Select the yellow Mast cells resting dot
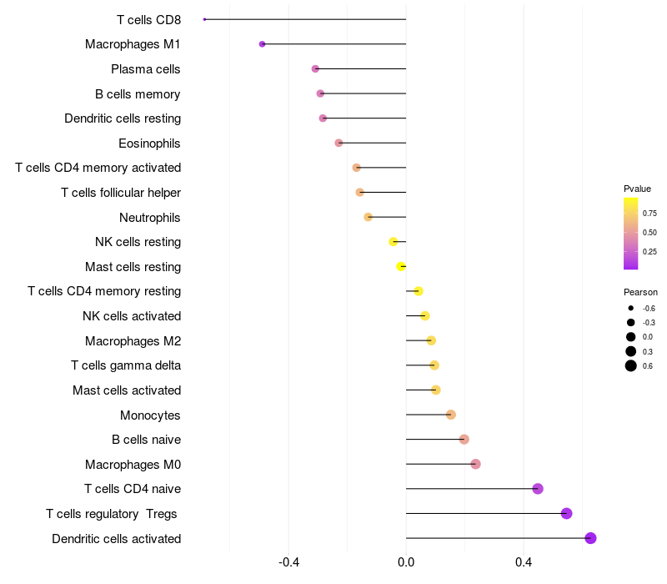 401,266
